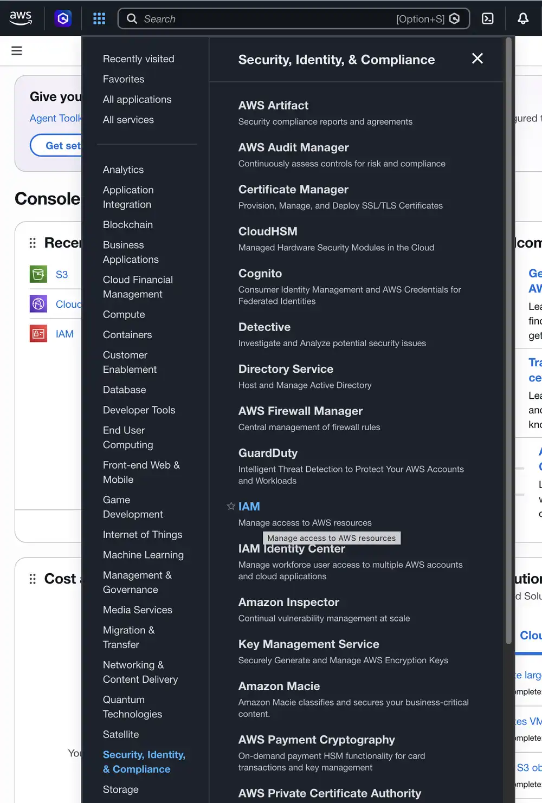Image resolution: width=542 pixels, height=803 pixels.
Task: Open the Amazon Q icon in top bar
Action: (x=63, y=19)
